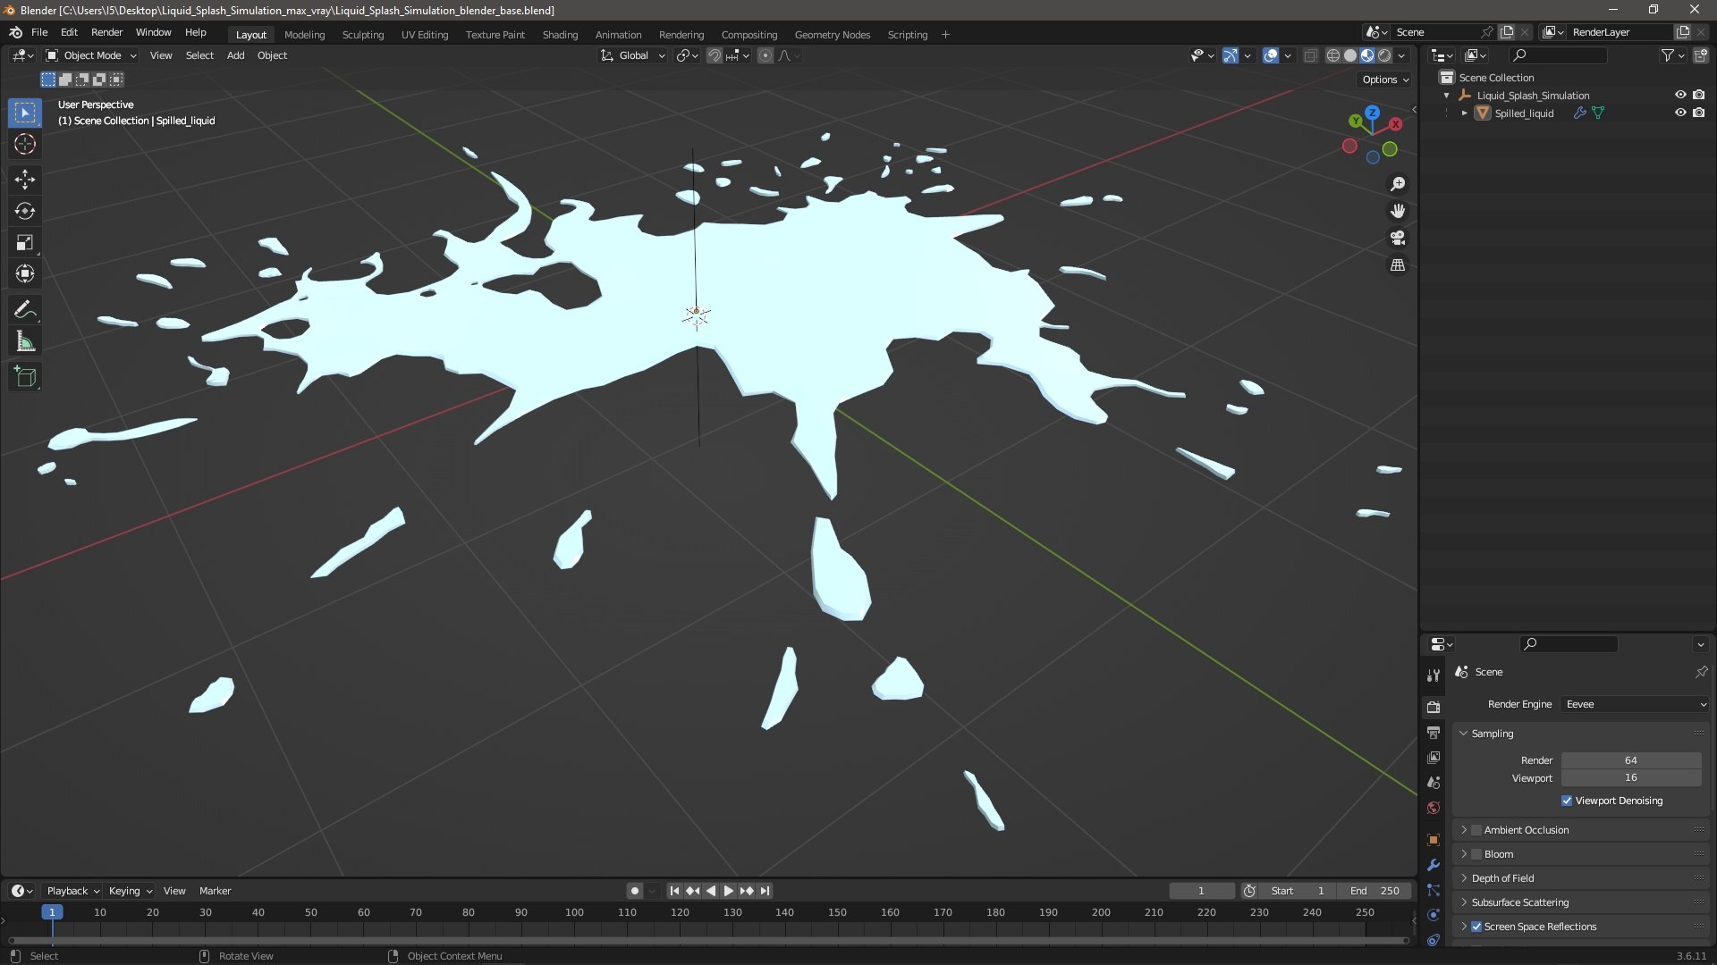Pin the Scene properties panel

click(x=1701, y=672)
